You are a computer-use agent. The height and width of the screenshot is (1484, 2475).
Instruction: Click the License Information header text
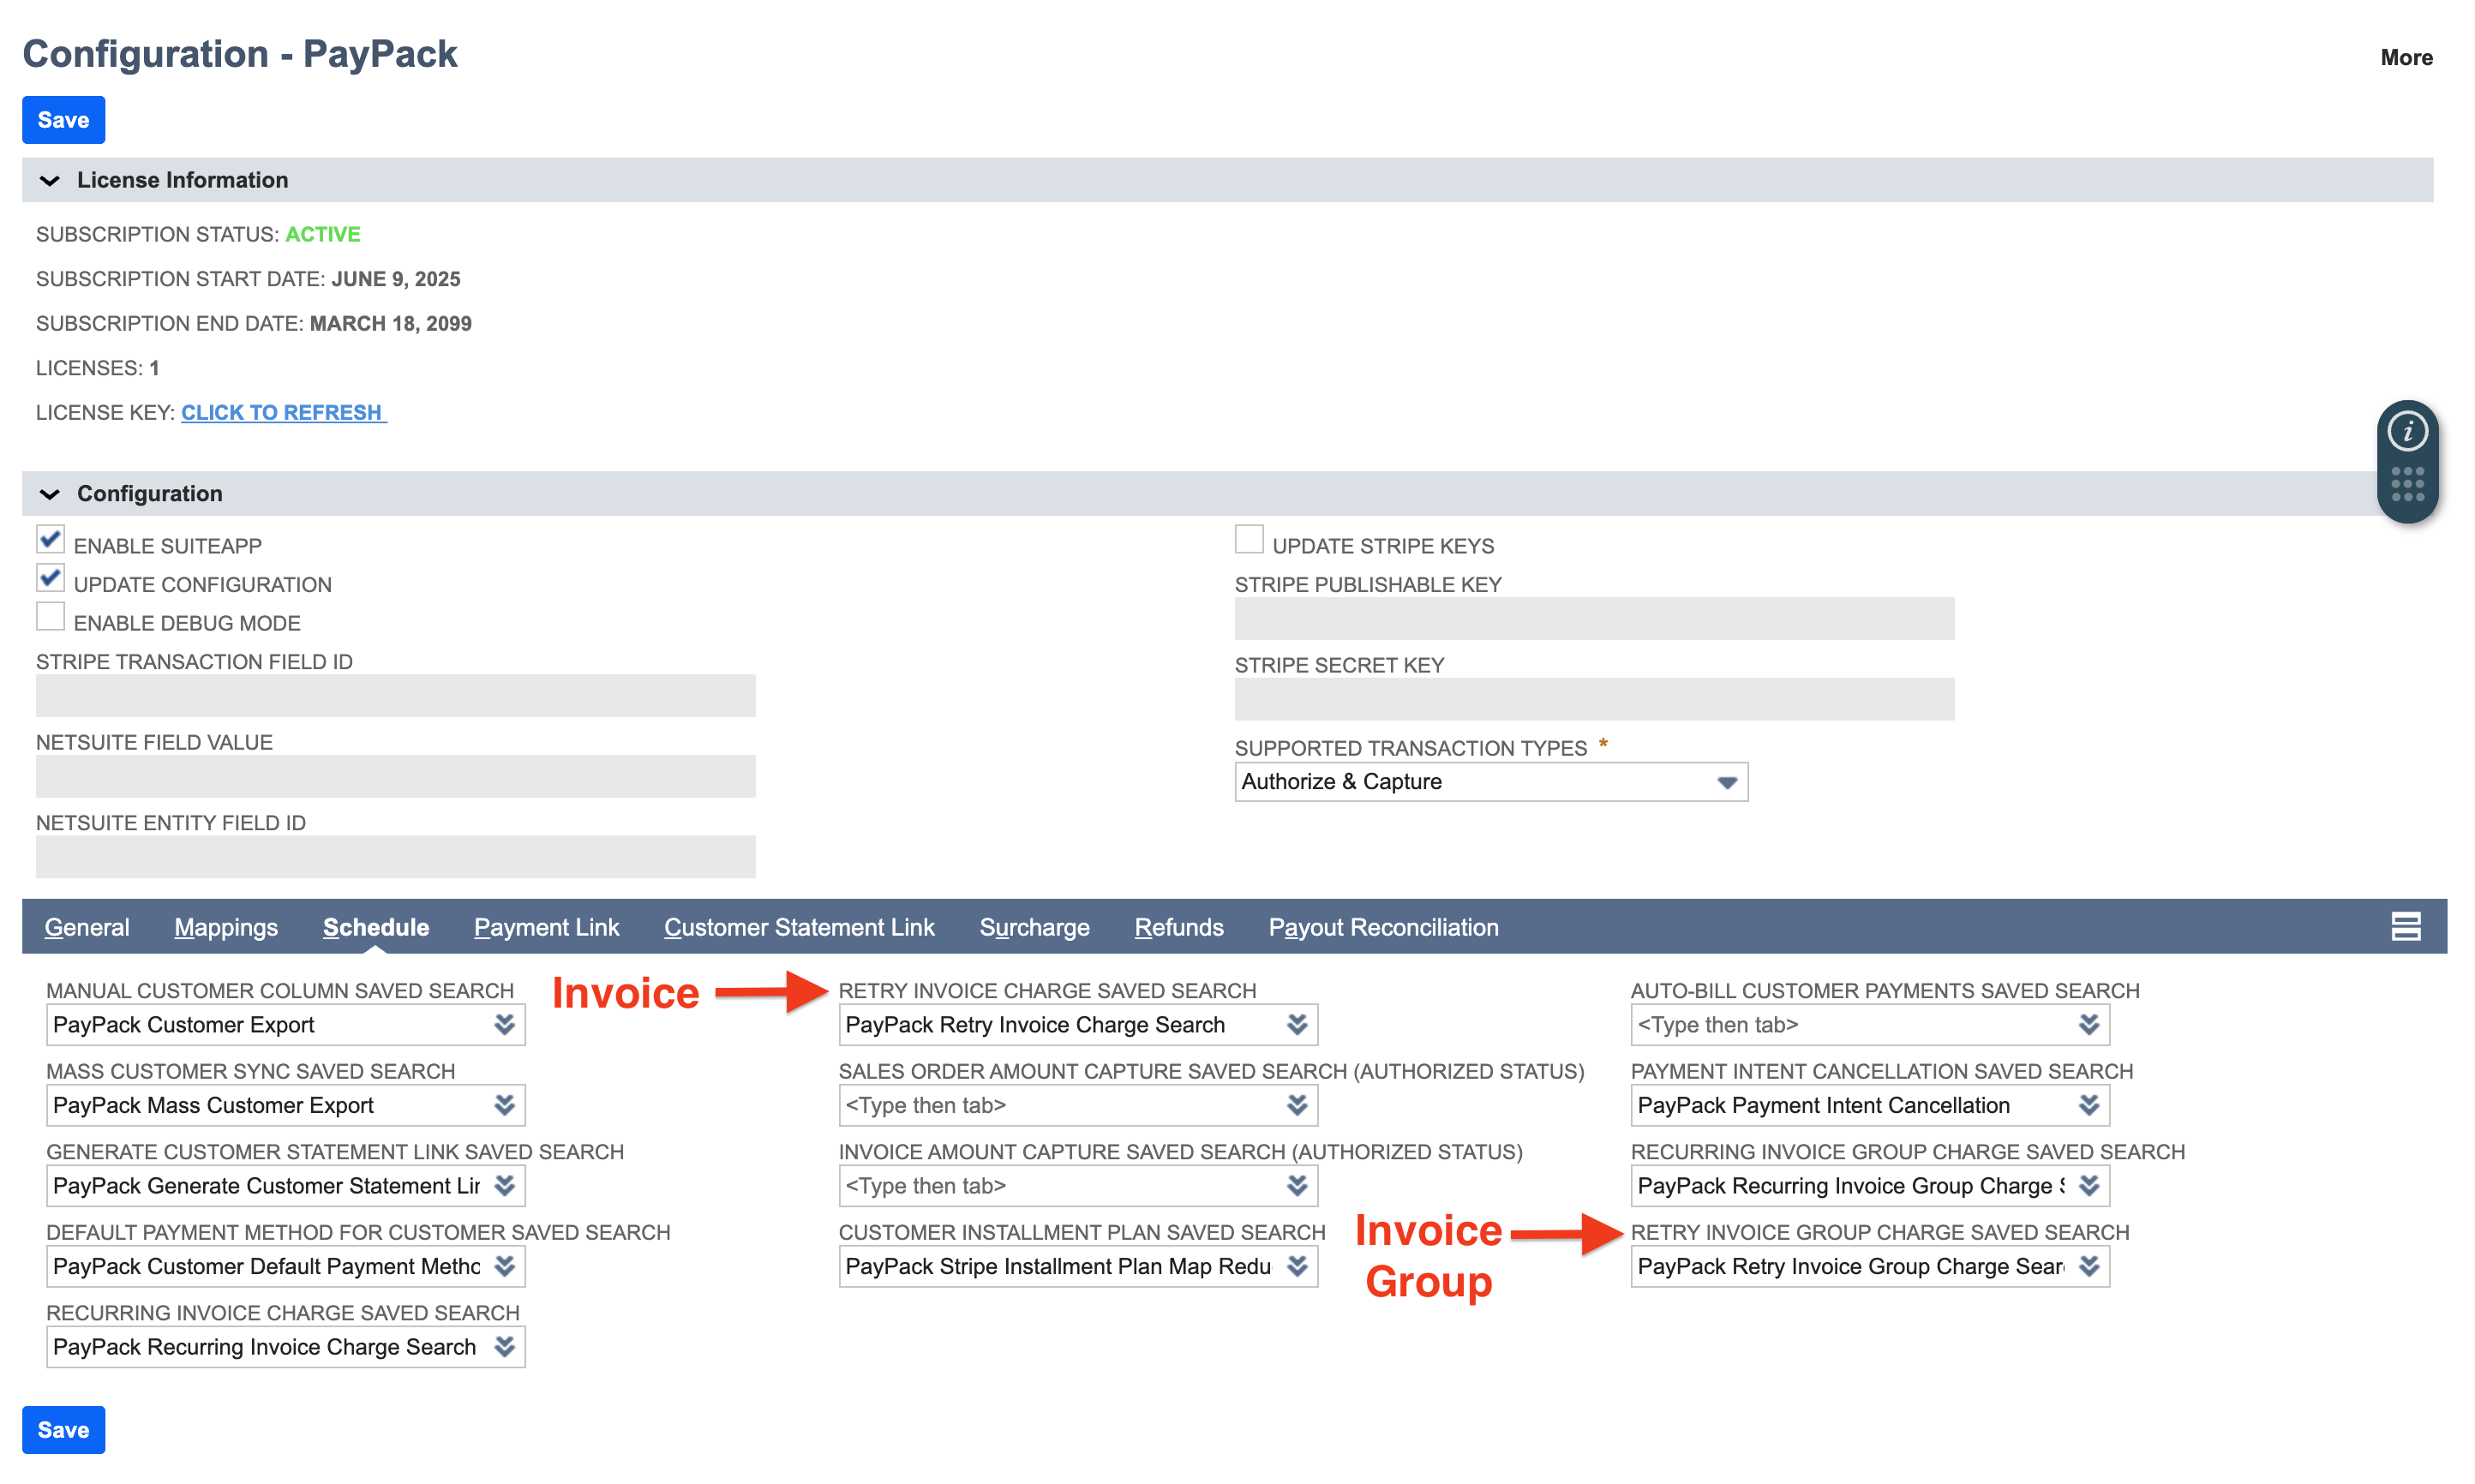pyautogui.click(x=183, y=180)
